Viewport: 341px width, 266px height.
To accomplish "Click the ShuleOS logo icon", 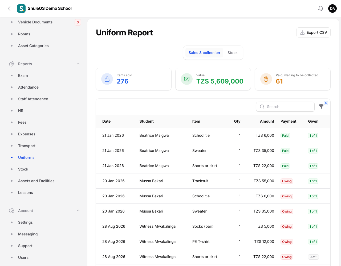I will click(21, 9).
